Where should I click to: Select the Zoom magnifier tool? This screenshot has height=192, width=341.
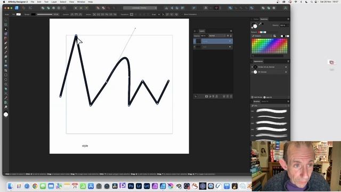[x=6, y=107]
